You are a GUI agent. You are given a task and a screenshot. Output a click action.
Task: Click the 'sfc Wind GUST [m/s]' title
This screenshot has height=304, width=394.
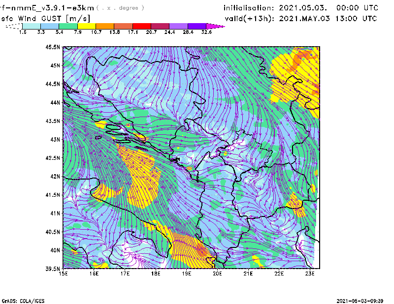click(46, 19)
